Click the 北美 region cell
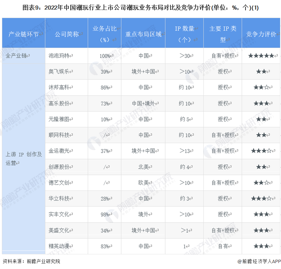 143,167
